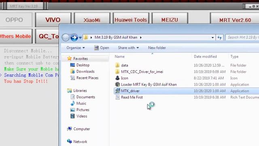Refresh the folder with the refresh icon
Image resolution: width=259 pixels, height=146 pixels.
(219, 38)
